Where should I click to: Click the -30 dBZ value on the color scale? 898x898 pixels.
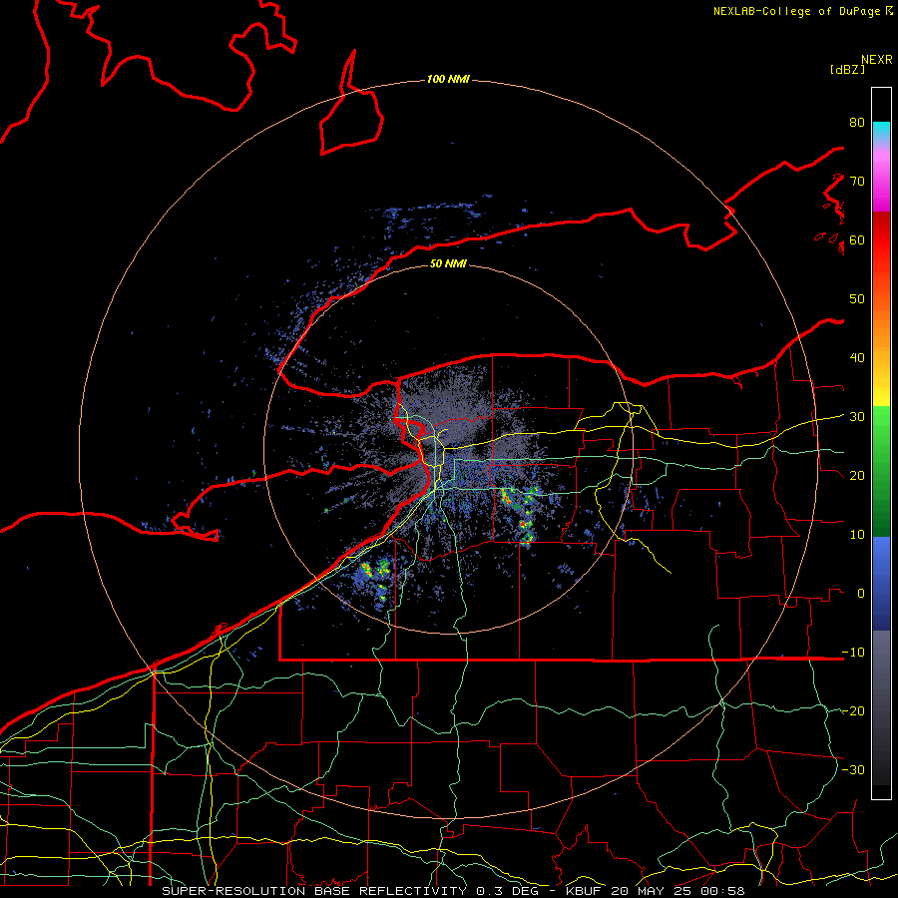[853, 769]
